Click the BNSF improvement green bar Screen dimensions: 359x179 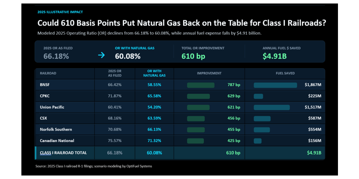tap(201, 85)
